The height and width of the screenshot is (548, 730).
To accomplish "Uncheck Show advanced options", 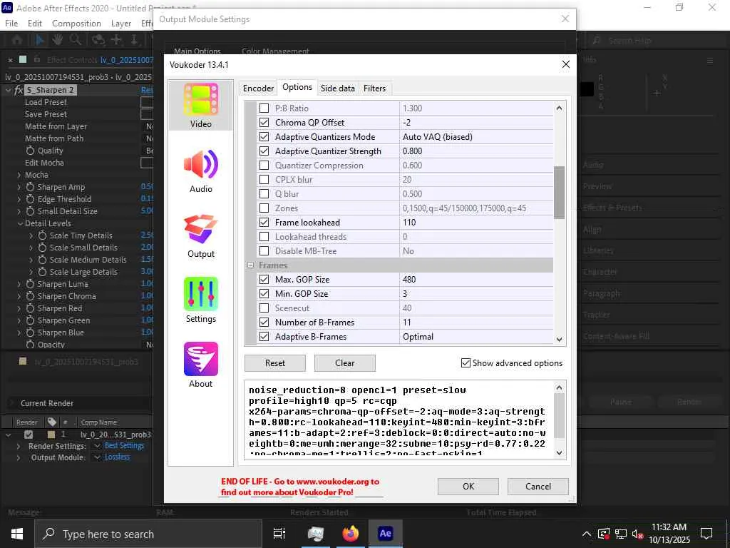I will click(466, 362).
